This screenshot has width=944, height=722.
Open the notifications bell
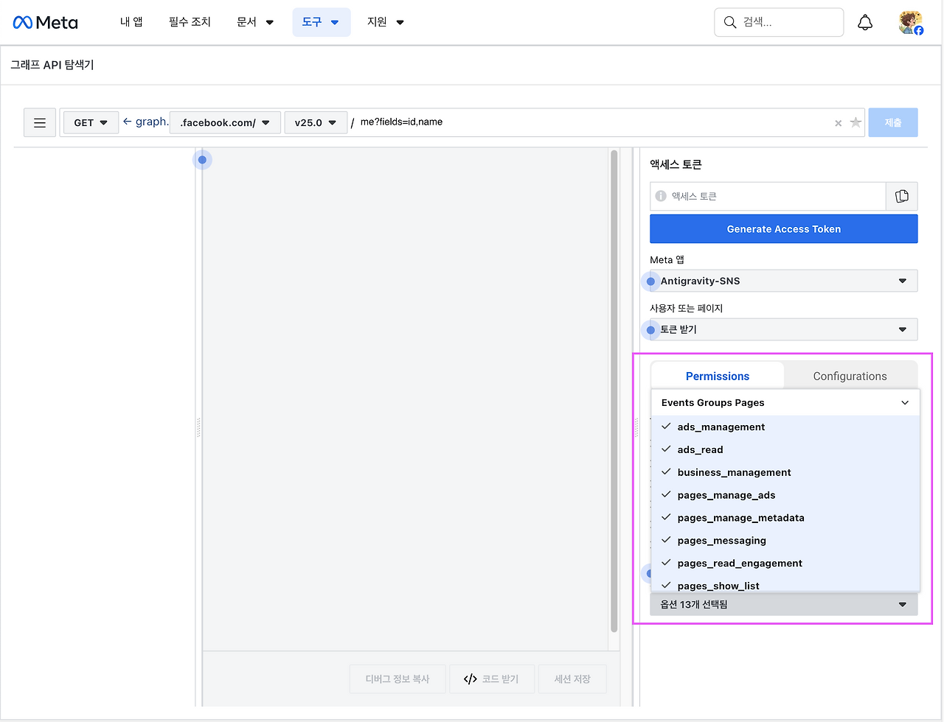coord(865,23)
